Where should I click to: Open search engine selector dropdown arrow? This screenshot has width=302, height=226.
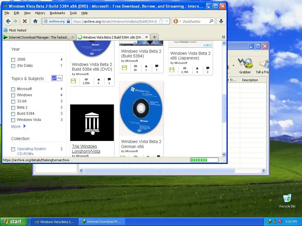180,21
